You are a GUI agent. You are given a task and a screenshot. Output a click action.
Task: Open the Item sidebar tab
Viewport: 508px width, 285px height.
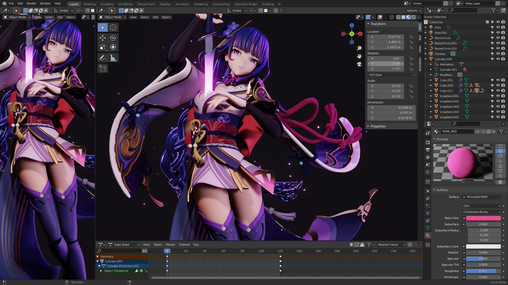(x=420, y=27)
